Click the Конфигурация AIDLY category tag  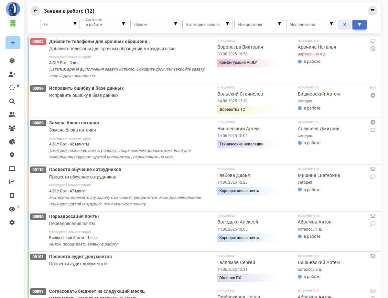click(x=238, y=63)
